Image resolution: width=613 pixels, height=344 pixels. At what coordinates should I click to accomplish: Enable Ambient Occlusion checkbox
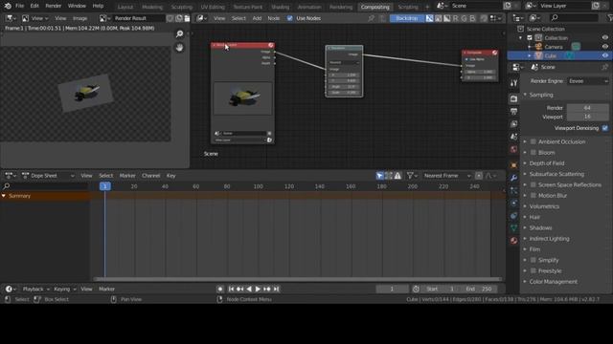(534, 142)
